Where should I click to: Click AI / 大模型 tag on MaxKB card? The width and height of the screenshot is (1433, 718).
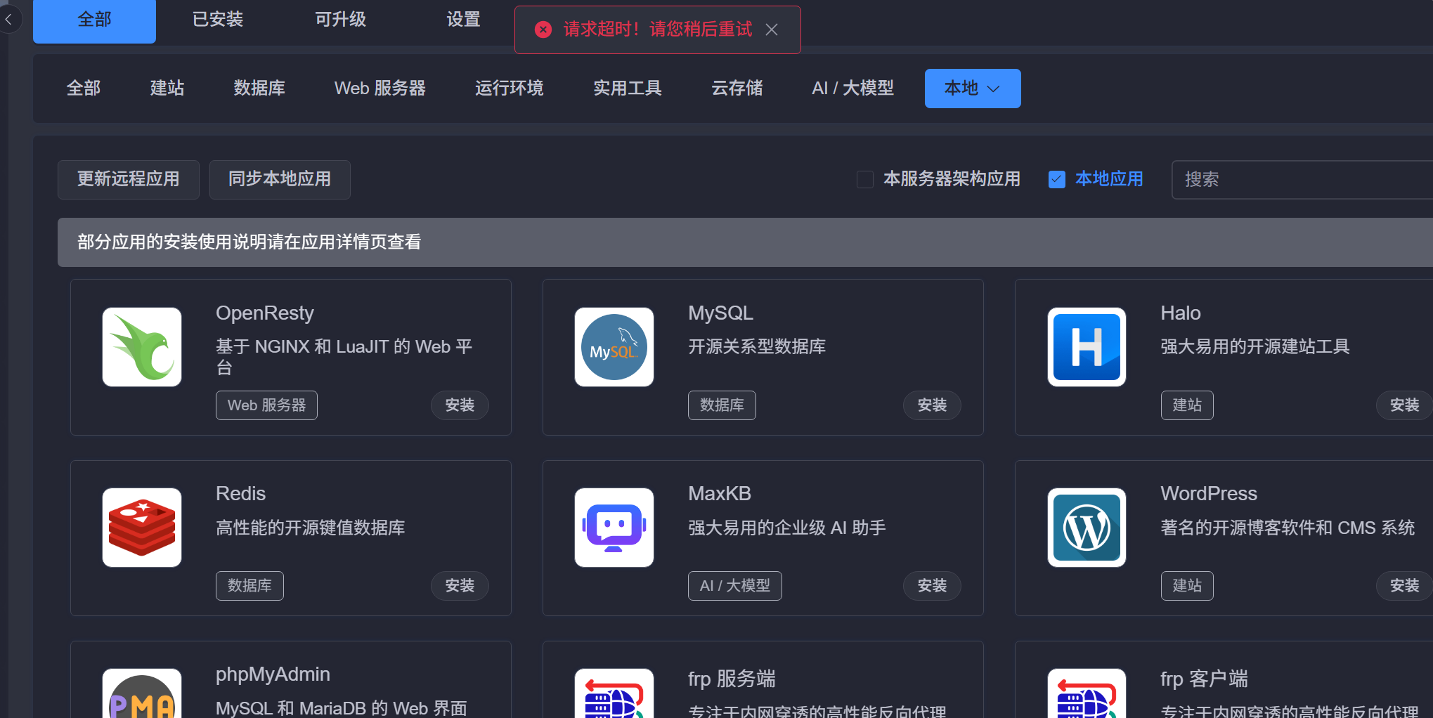(735, 586)
